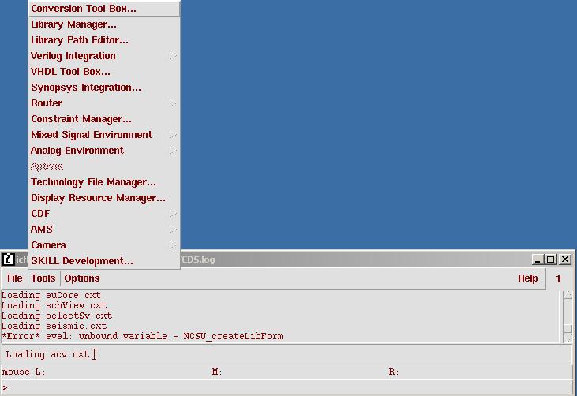
Task: Expand the Router submenu
Action: pyautogui.click(x=47, y=103)
